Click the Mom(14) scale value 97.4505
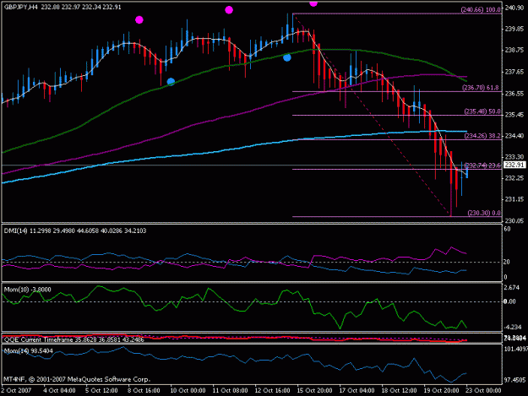This screenshot has width=528, height=396. [514, 380]
